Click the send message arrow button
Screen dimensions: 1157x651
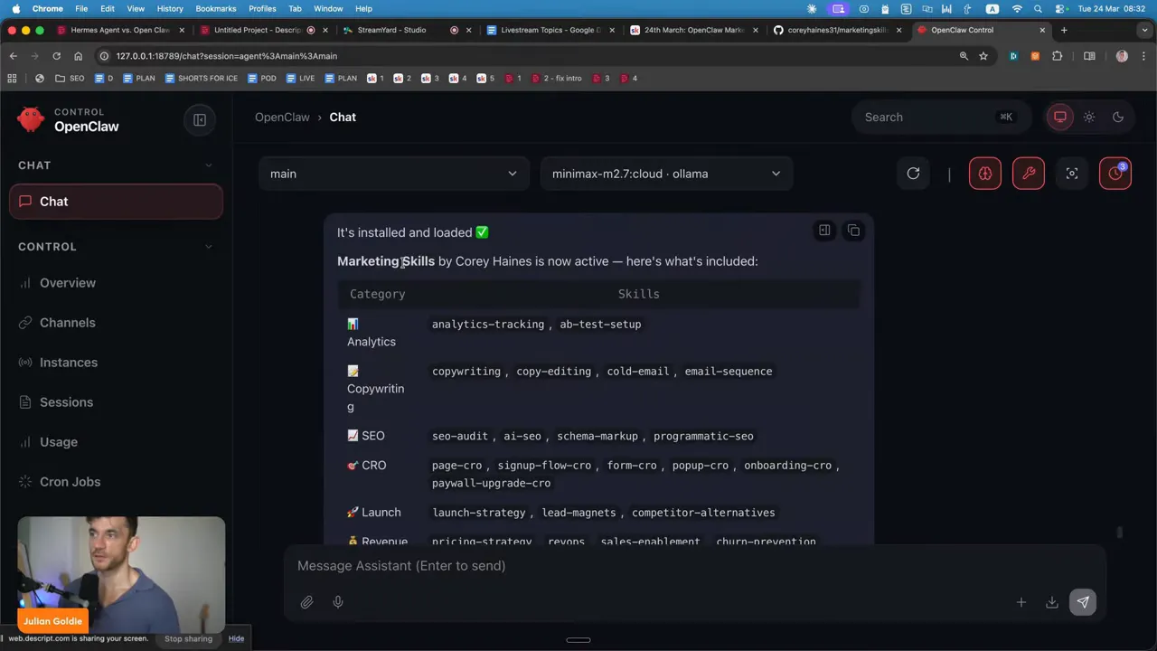1083,602
